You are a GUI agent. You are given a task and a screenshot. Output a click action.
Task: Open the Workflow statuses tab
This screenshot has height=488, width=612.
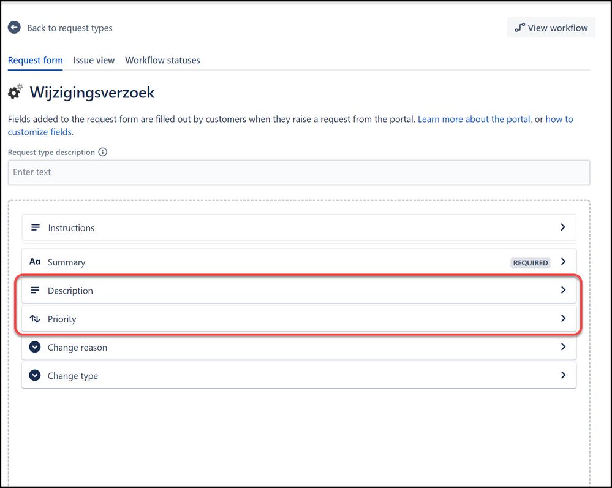coord(162,60)
